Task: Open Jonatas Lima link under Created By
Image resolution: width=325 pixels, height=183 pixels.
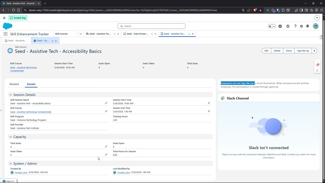Action: coord(21,173)
